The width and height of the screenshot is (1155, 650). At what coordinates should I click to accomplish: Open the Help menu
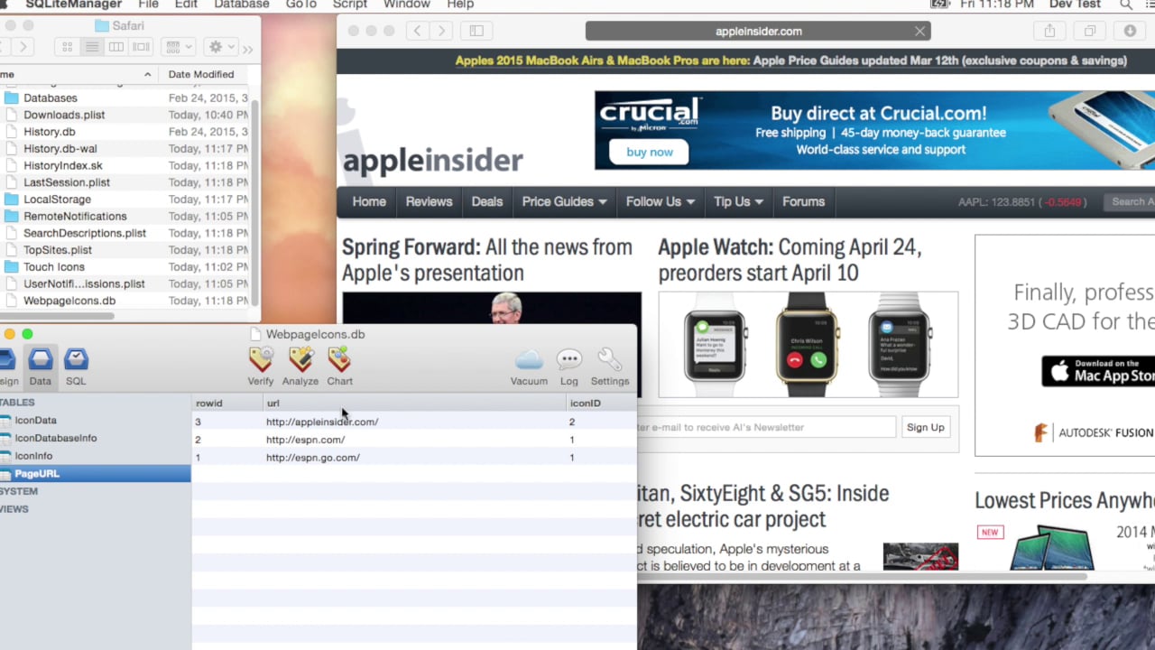coord(460,5)
